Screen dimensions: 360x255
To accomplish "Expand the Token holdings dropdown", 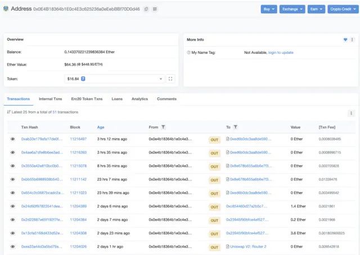I will 114,79.
